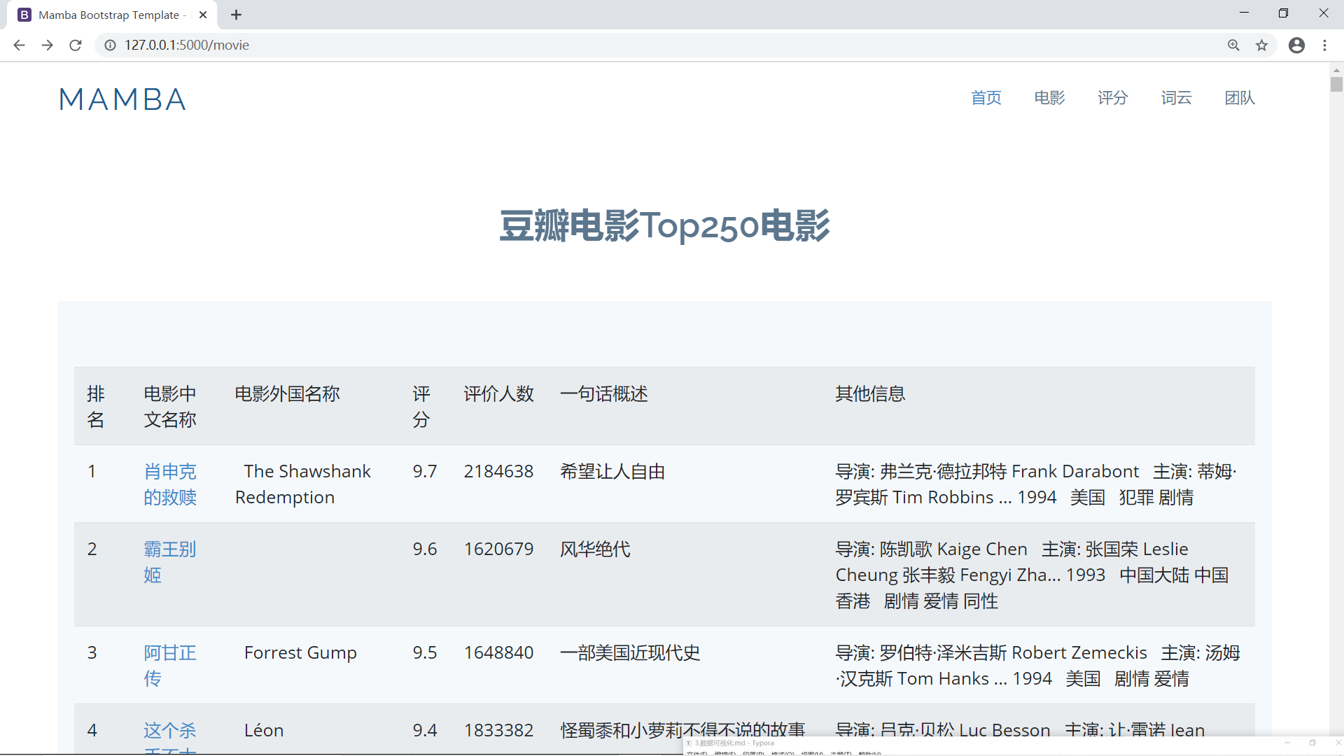Bookmark this page with star icon

pos(1261,45)
